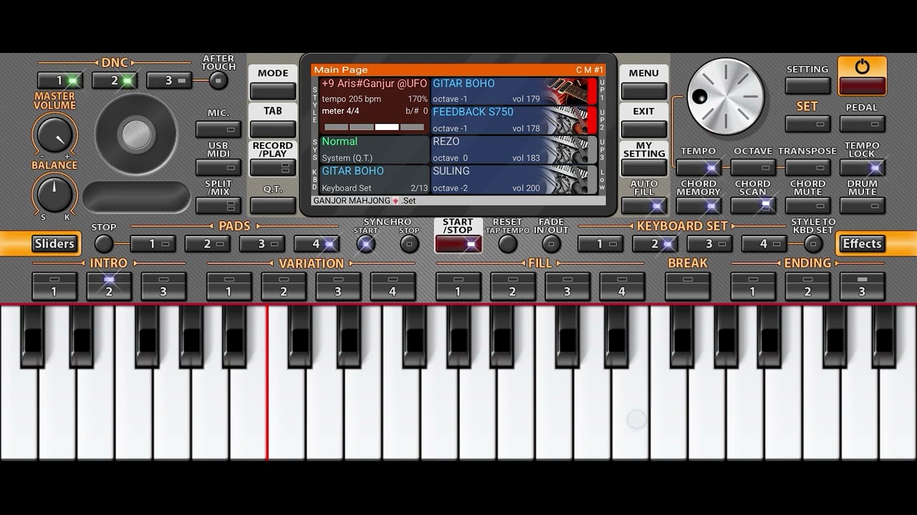Toggle Split/Mix button
Screen dimensions: 917x515
click(219, 206)
